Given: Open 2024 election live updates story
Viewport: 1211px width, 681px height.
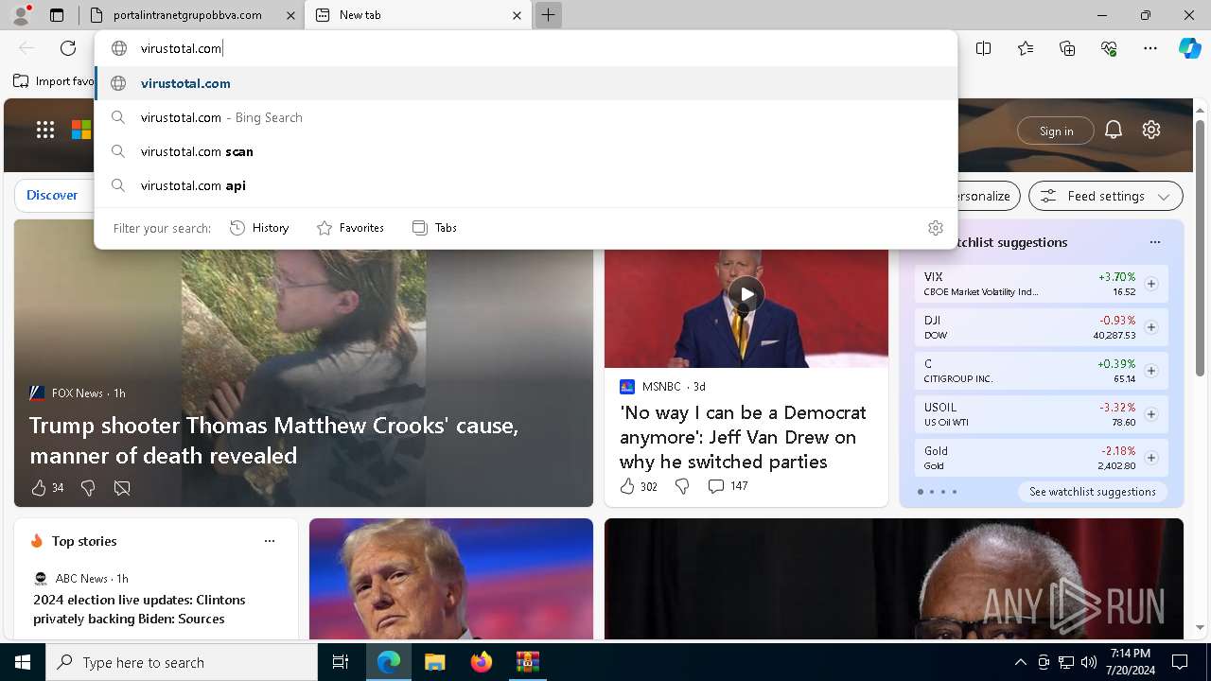Looking at the screenshot, I should coord(139,609).
